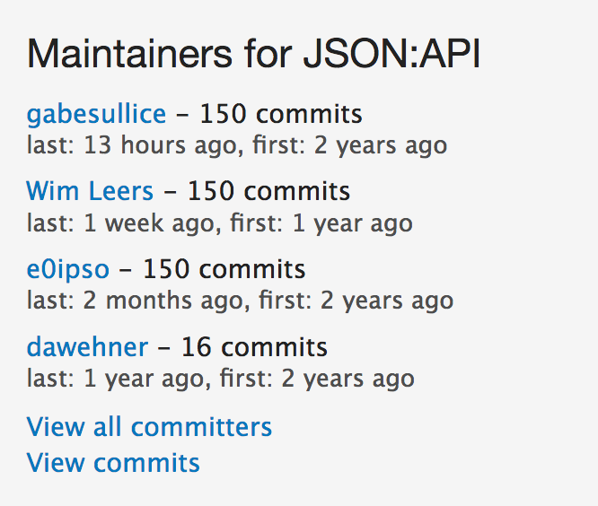Click the "last: 2 months ago" text
Image resolution: width=598 pixels, height=506 pixels.
pos(137,300)
